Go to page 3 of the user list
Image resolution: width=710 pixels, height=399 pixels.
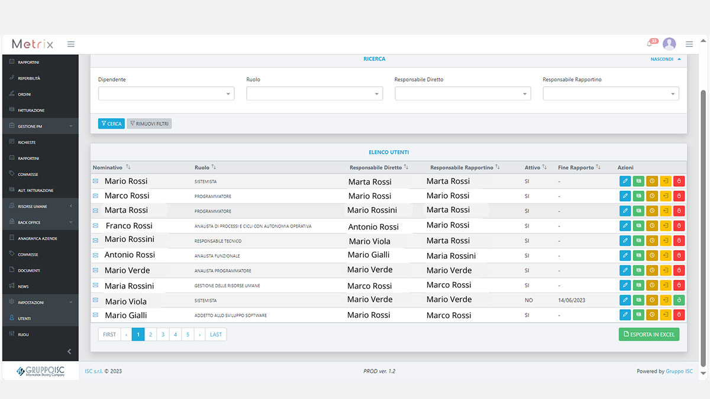[x=163, y=335]
